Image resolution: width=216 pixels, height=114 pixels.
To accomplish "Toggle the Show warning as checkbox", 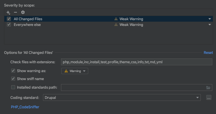I will pyautogui.click(x=13, y=71).
